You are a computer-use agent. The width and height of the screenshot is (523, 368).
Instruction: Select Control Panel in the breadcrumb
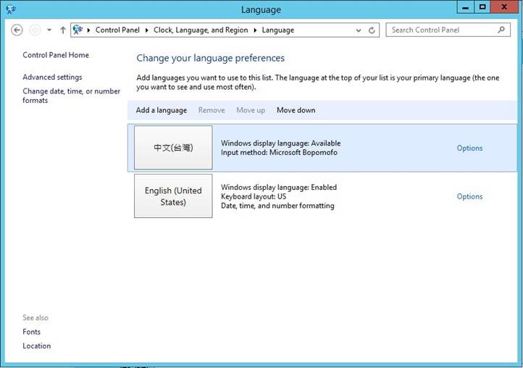point(117,30)
